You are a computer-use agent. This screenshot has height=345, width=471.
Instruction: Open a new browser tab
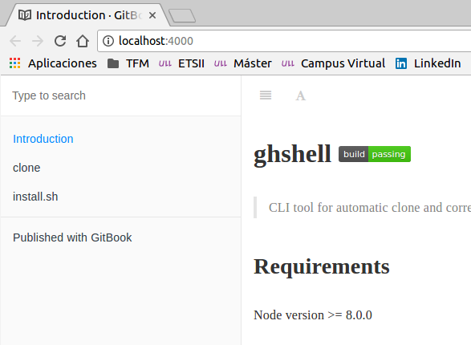182,15
